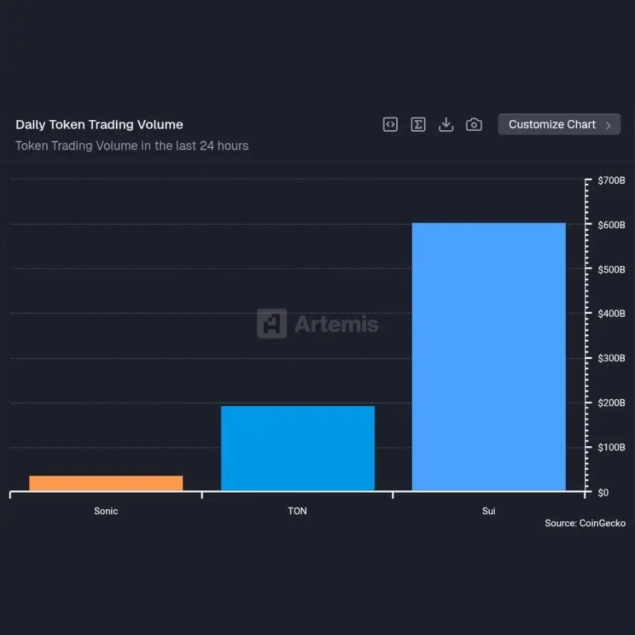Viewport: 635px width, 635px height.
Task: Click the Token Trading Volume subtitle
Action: [132, 146]
